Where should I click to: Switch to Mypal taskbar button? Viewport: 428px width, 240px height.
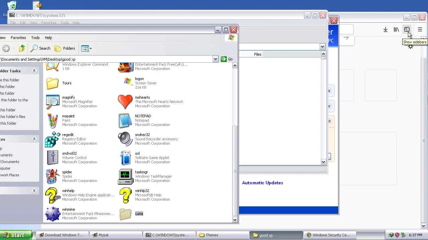coord(116,235)
